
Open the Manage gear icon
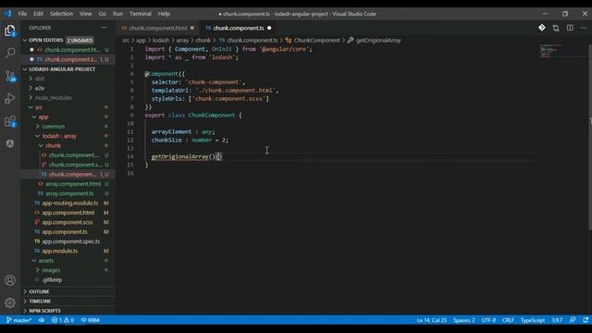[10, 302]
